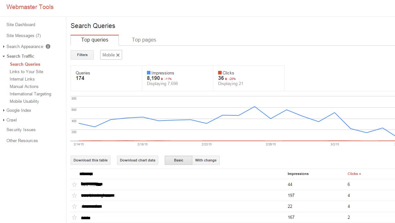Switch to With change view
This screenshot has width=395, height=223.
pos(206,160)
